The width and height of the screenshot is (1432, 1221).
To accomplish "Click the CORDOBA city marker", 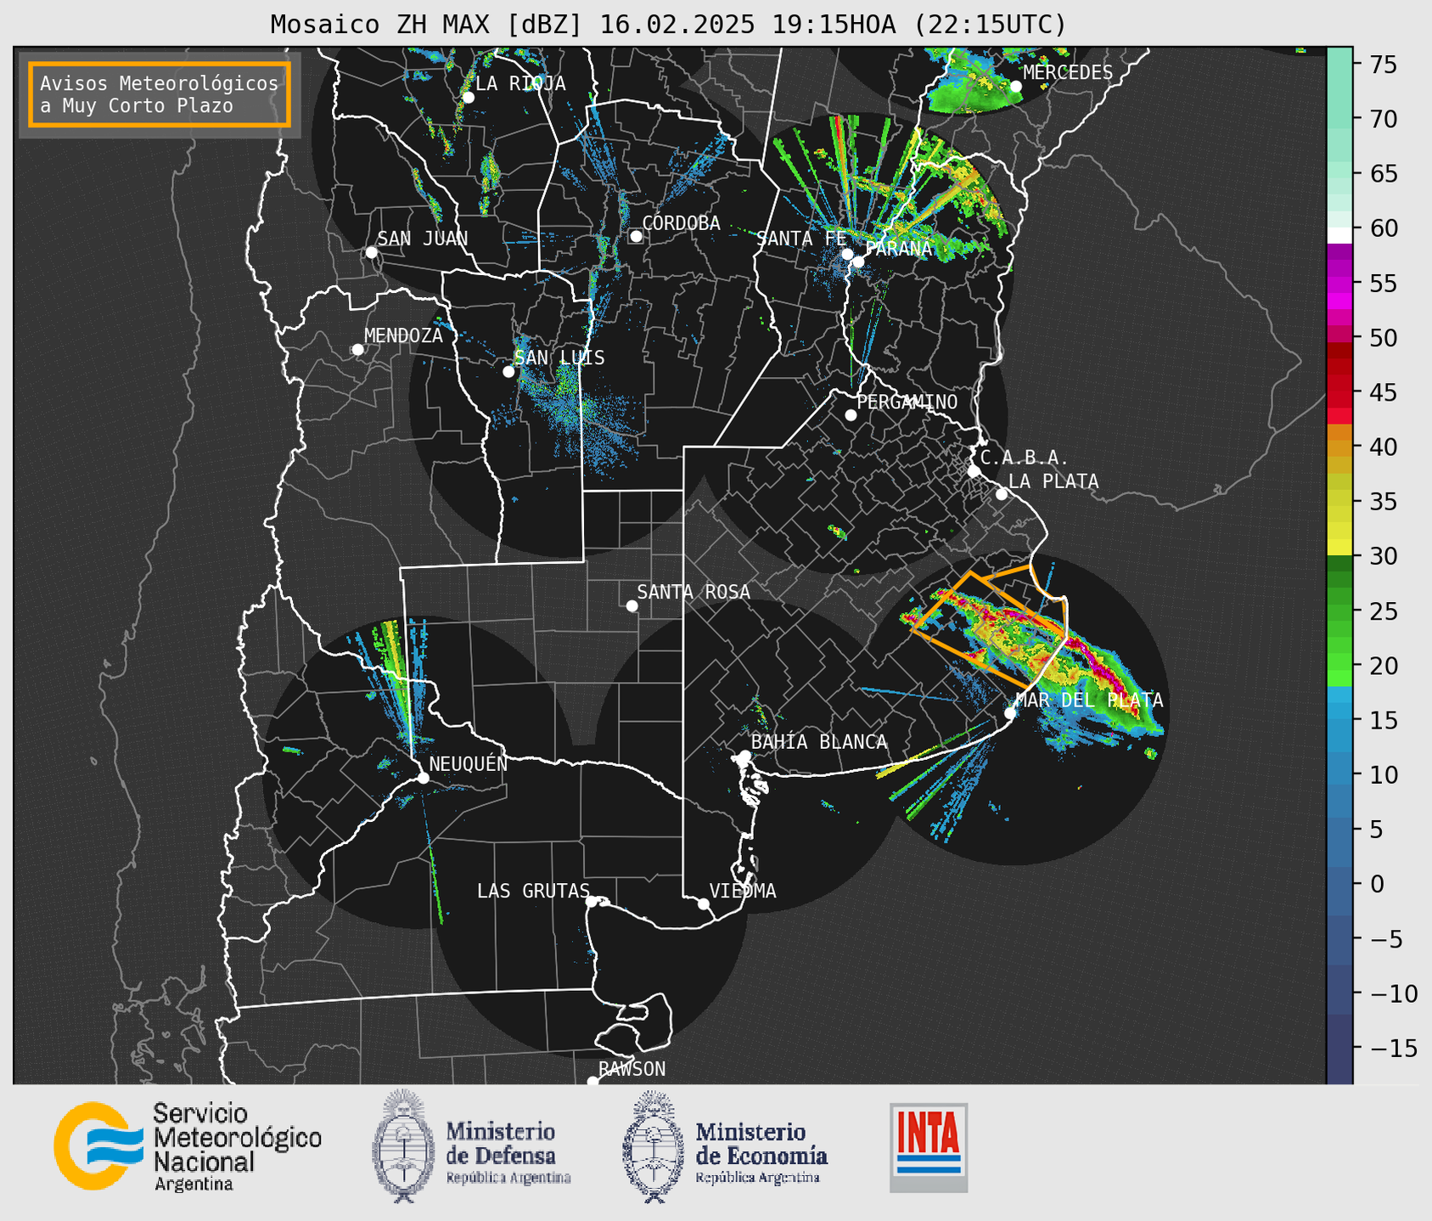I will point(636,236).
